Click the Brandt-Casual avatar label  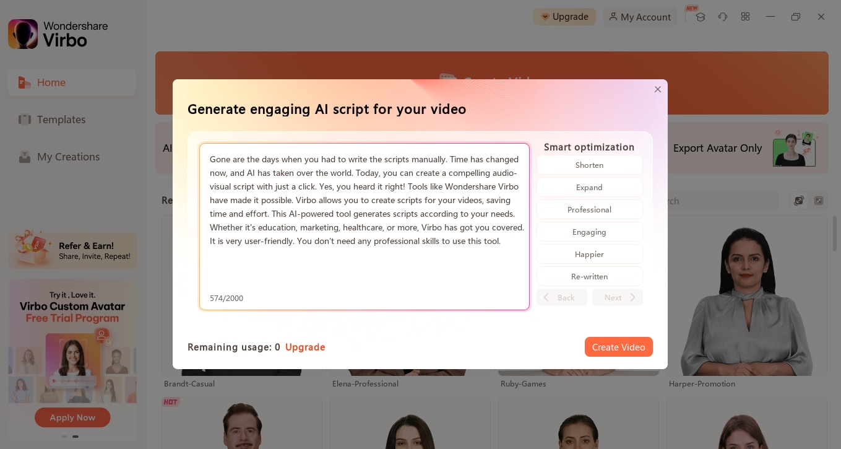point(189,383)
